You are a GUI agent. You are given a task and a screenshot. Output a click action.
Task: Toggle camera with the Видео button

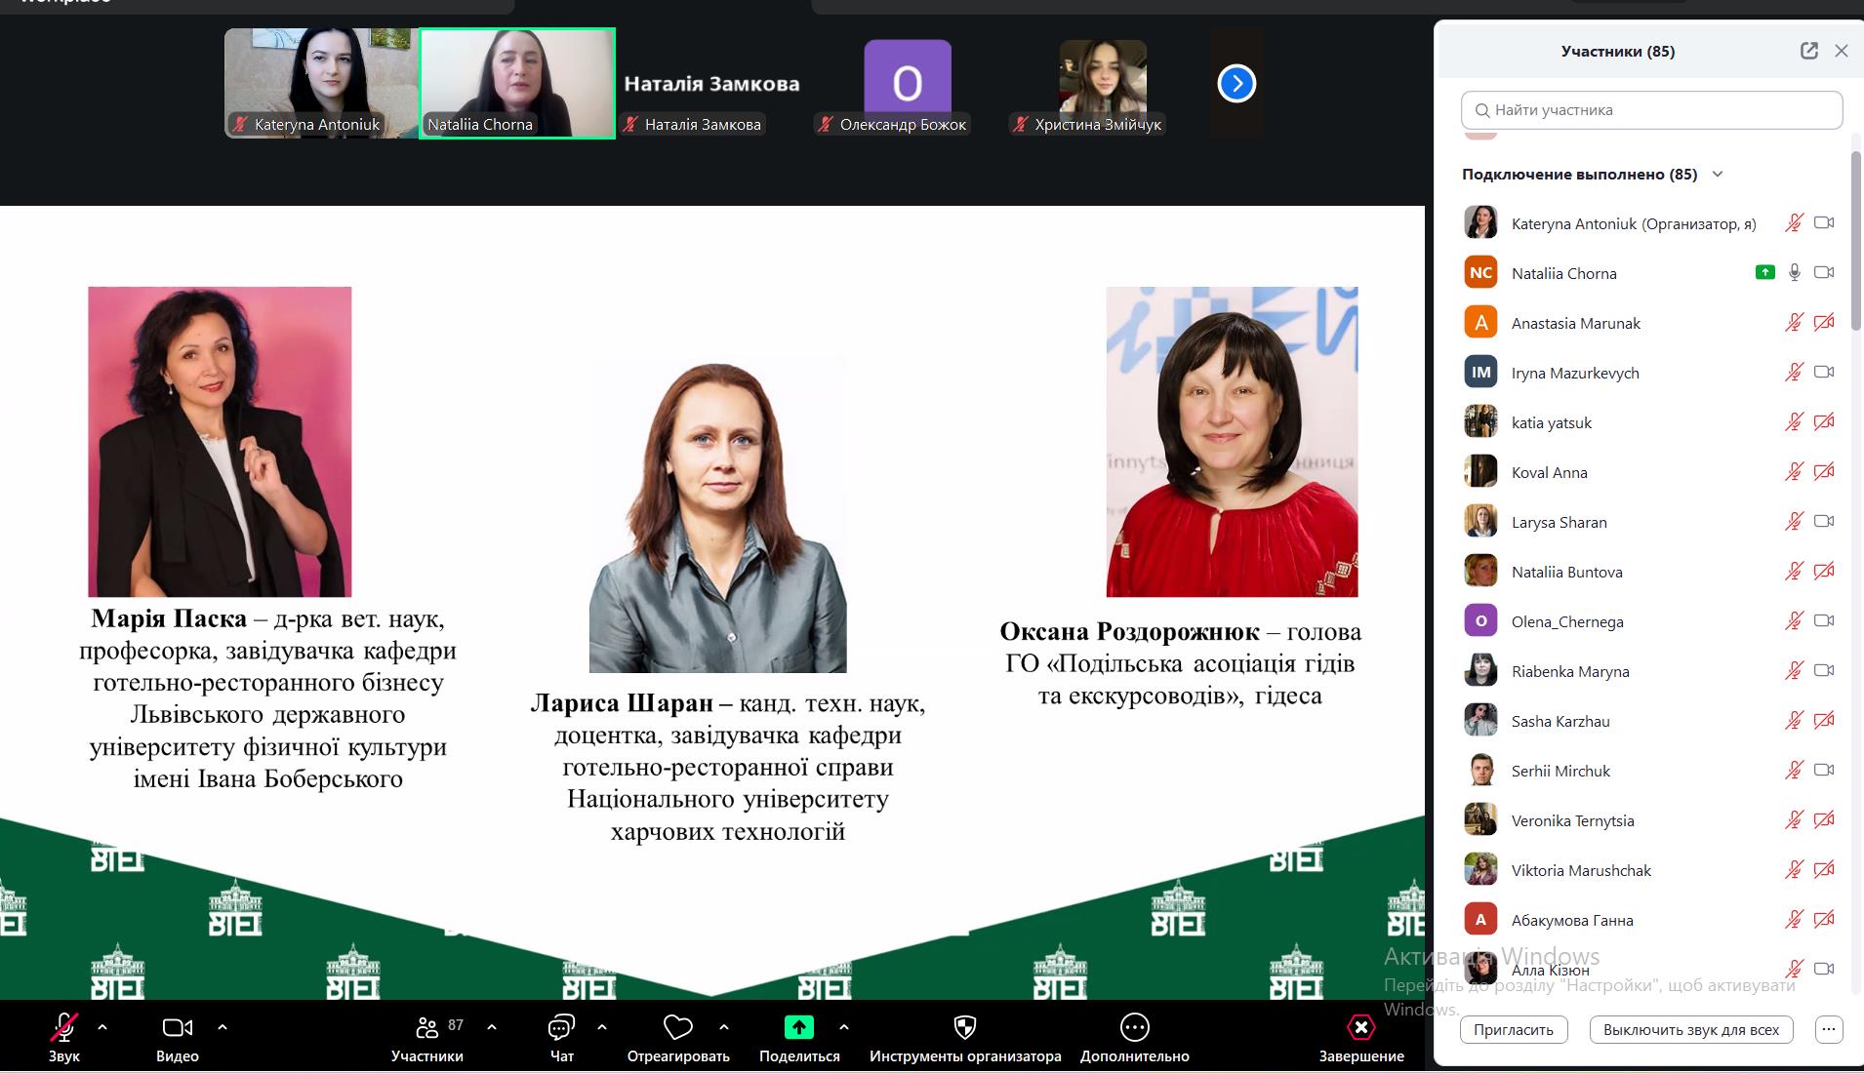(x=177, y=1027)
